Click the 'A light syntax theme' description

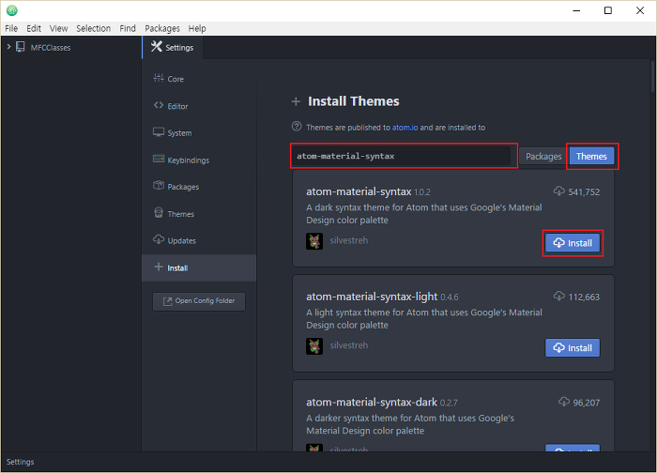[x=424, y=319]
